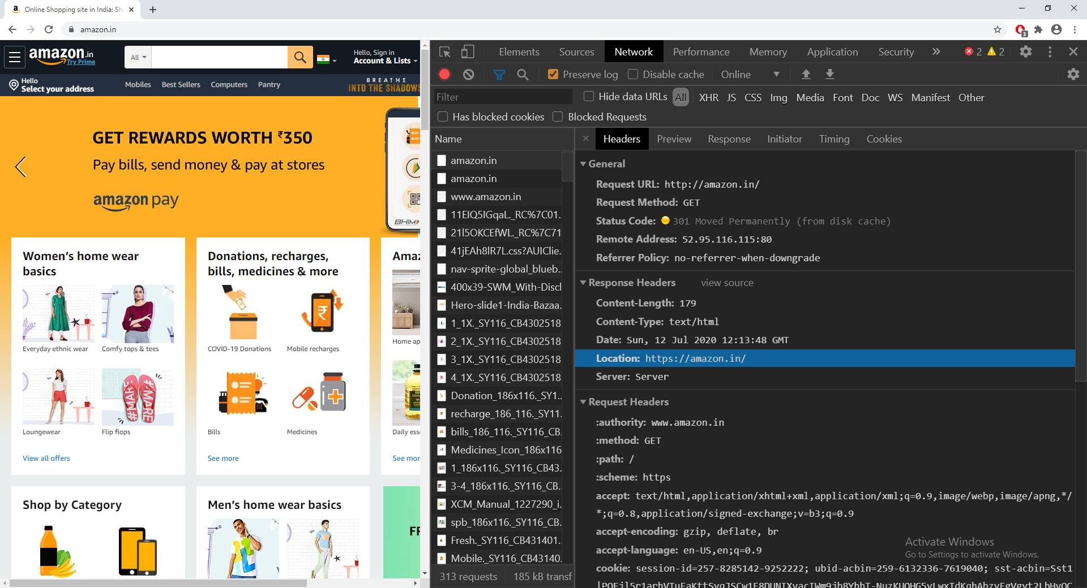The image size is (1087, 588).
Task: Switch to the Sources tab
Action: (x=576, y=52)
